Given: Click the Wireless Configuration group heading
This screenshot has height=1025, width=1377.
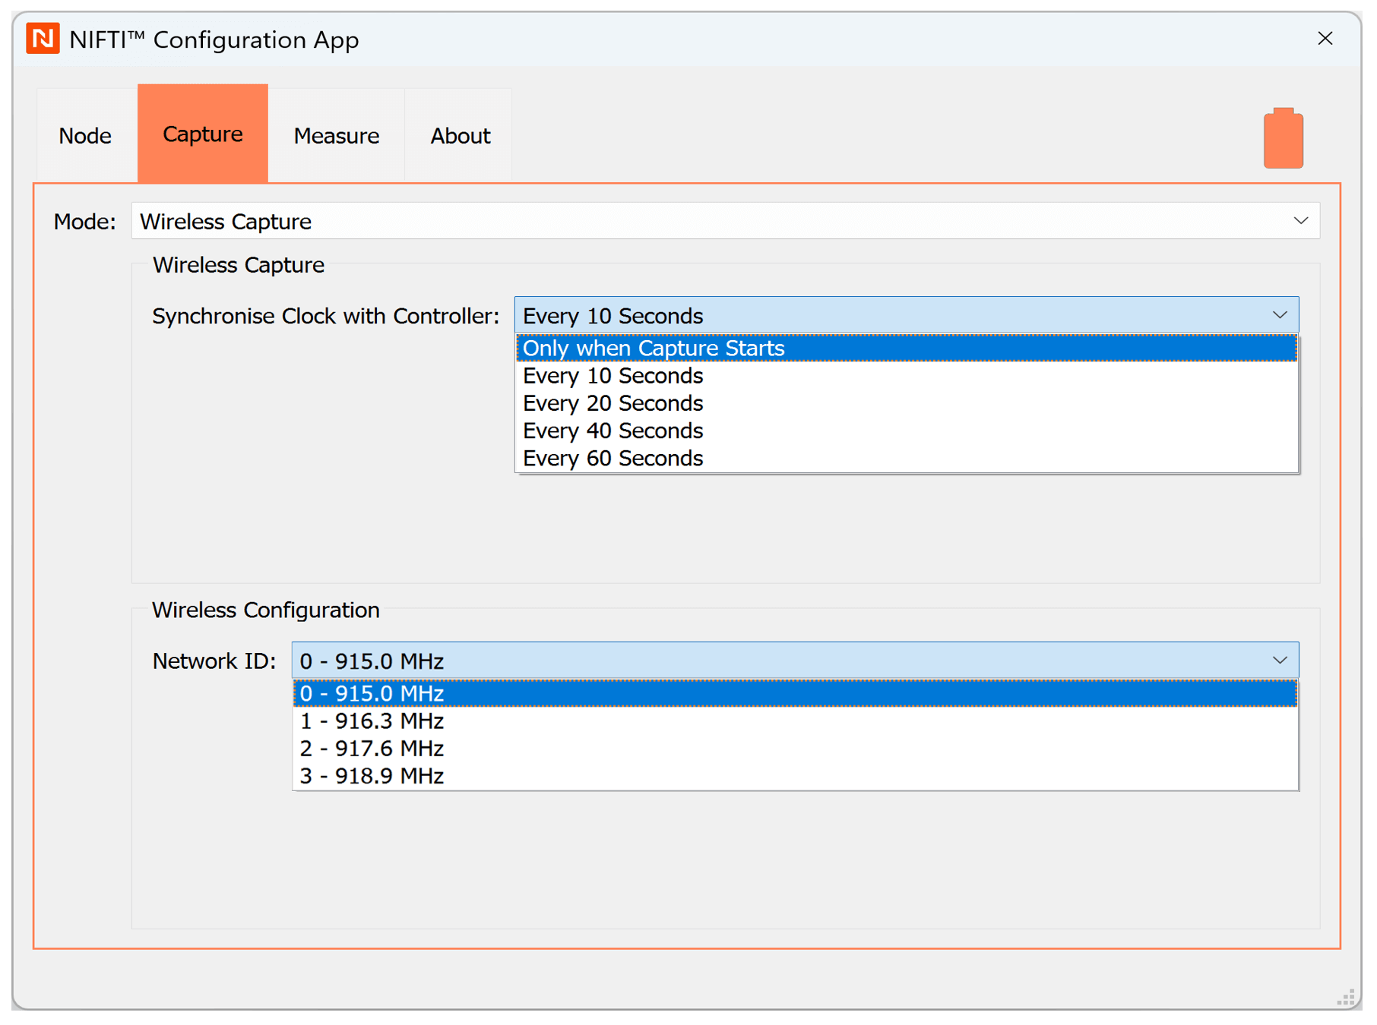Looking at the screenshot, I should pos(265,610).
